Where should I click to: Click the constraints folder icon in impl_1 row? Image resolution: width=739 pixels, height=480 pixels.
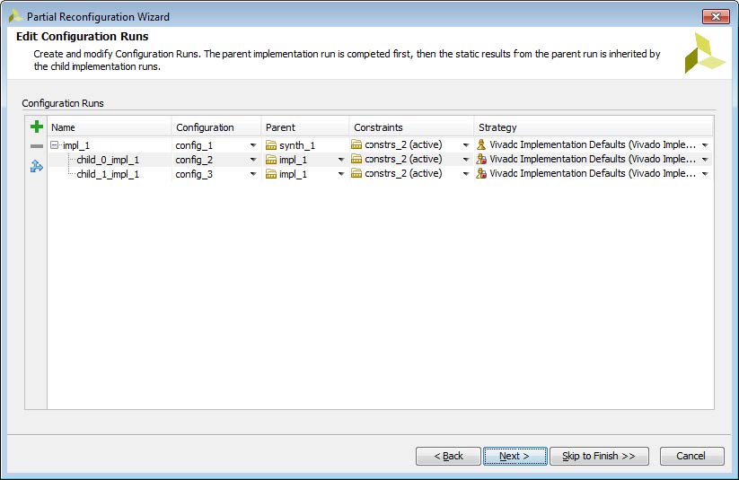356,144
